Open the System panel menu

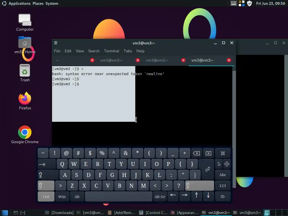[52, 3]
